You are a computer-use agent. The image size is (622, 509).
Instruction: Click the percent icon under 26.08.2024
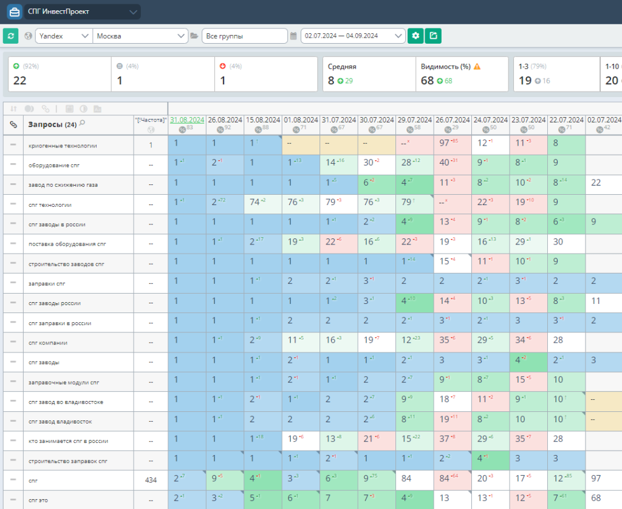tap(220, 130)
